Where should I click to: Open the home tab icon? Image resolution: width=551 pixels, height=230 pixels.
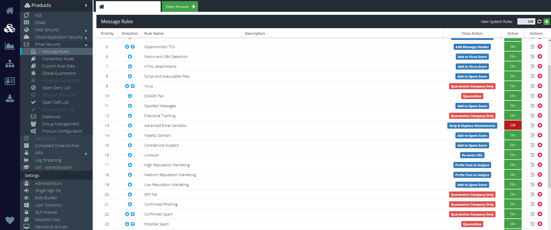pyautogui.click(x=102, y=7)
